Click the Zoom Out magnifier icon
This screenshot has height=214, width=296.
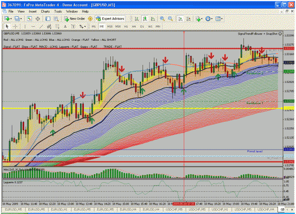coord(170,18)
